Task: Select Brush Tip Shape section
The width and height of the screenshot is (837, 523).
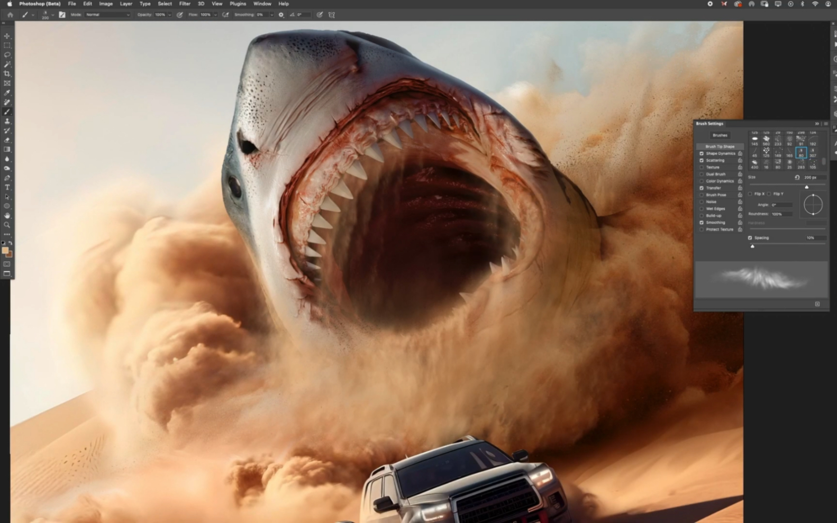Action: point(720,146)
